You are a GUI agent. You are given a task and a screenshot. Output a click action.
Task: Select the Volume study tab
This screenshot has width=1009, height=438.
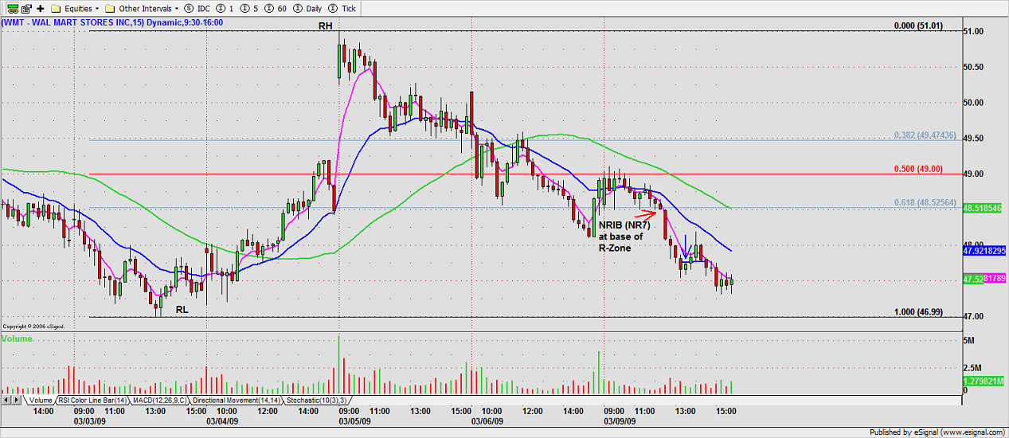click(40, 400)
